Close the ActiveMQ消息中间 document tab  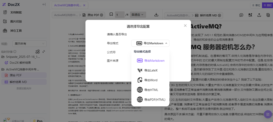tap(84, 5)
